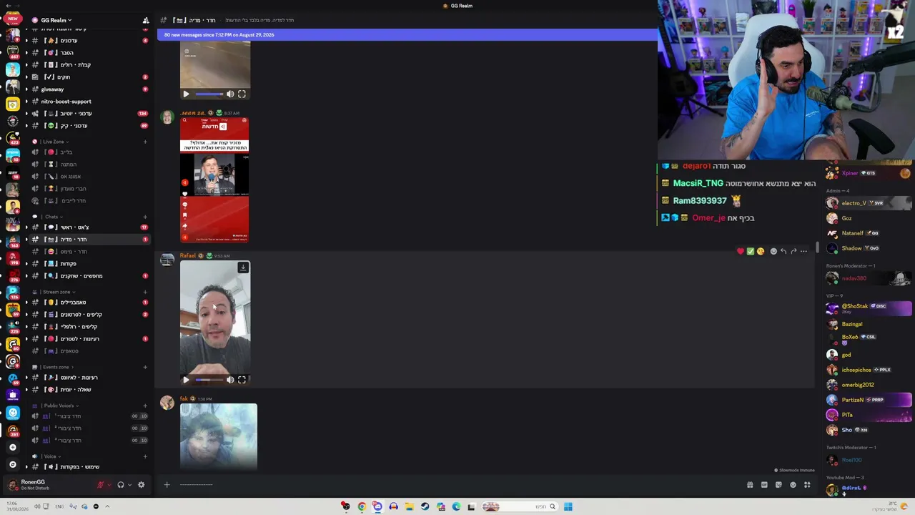This screenshot has height=515, width=915.
Task: Collapse the Public Voice's category
Action: 59,406
